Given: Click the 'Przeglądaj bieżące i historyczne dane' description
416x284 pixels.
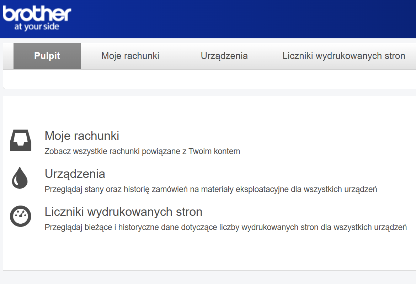Looking at the screenshot, I should tap(225, 227).
